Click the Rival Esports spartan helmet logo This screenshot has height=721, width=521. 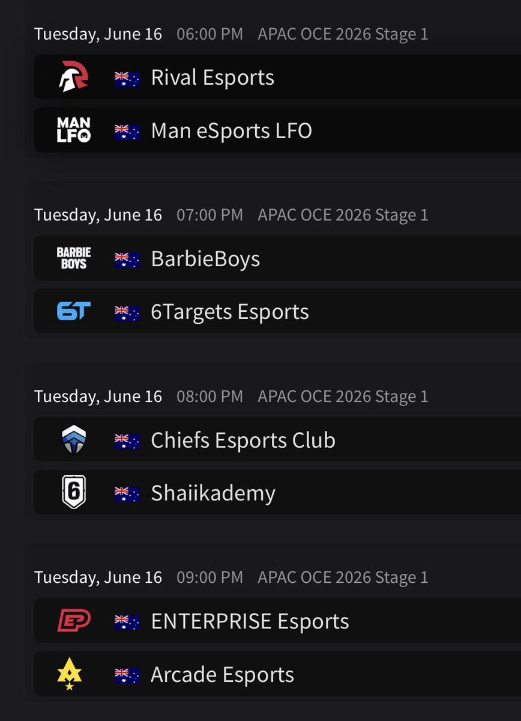[x=74, y=77]
